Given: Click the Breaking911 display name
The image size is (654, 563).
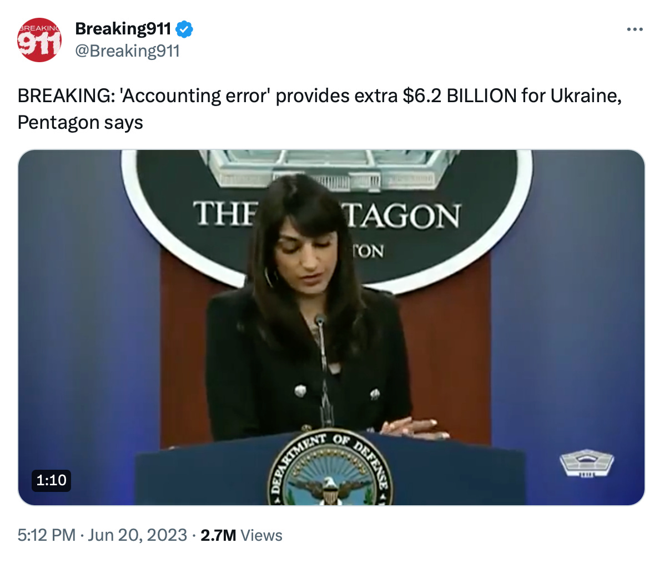Looking at the screenshot, I should [123, 29].
